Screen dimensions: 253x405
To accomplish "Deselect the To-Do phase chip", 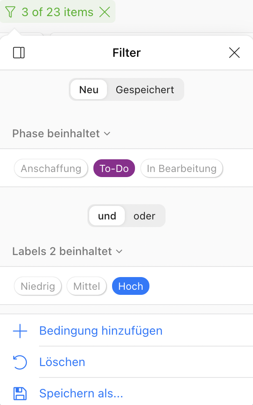I will click(x=114, y=168).
